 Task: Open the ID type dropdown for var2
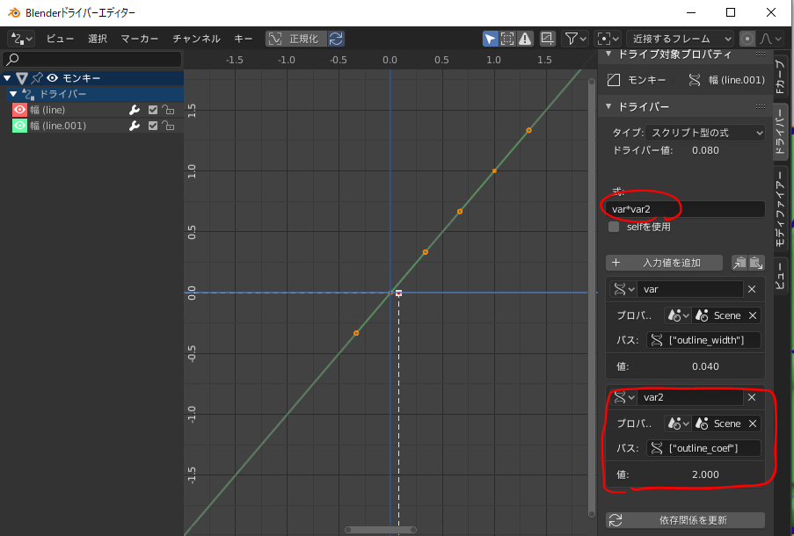click(x=678, y=424)
